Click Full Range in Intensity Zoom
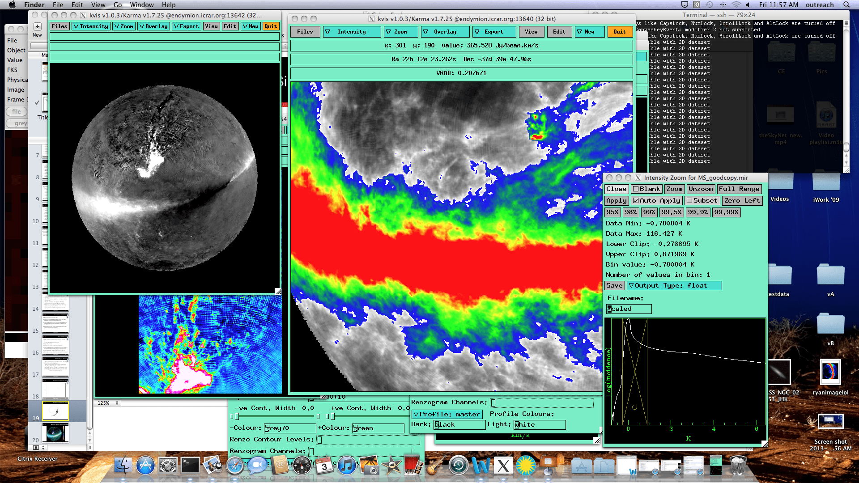This screenshot has height=483, width=859. tap(739, 189)
